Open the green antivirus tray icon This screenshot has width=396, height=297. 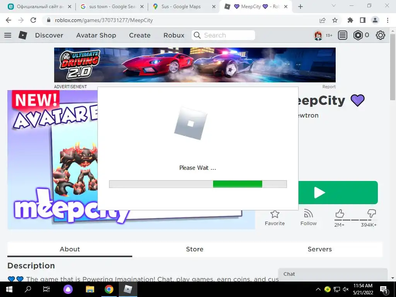pyautogui.click(x=327, y=289)
